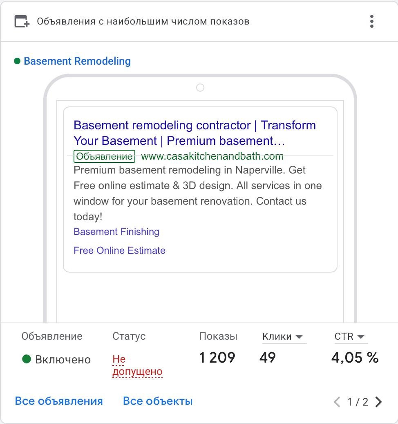The width and height of the screenshot is (398, 424).
Task: Click the Все объявления link
Action: point(59,401)
